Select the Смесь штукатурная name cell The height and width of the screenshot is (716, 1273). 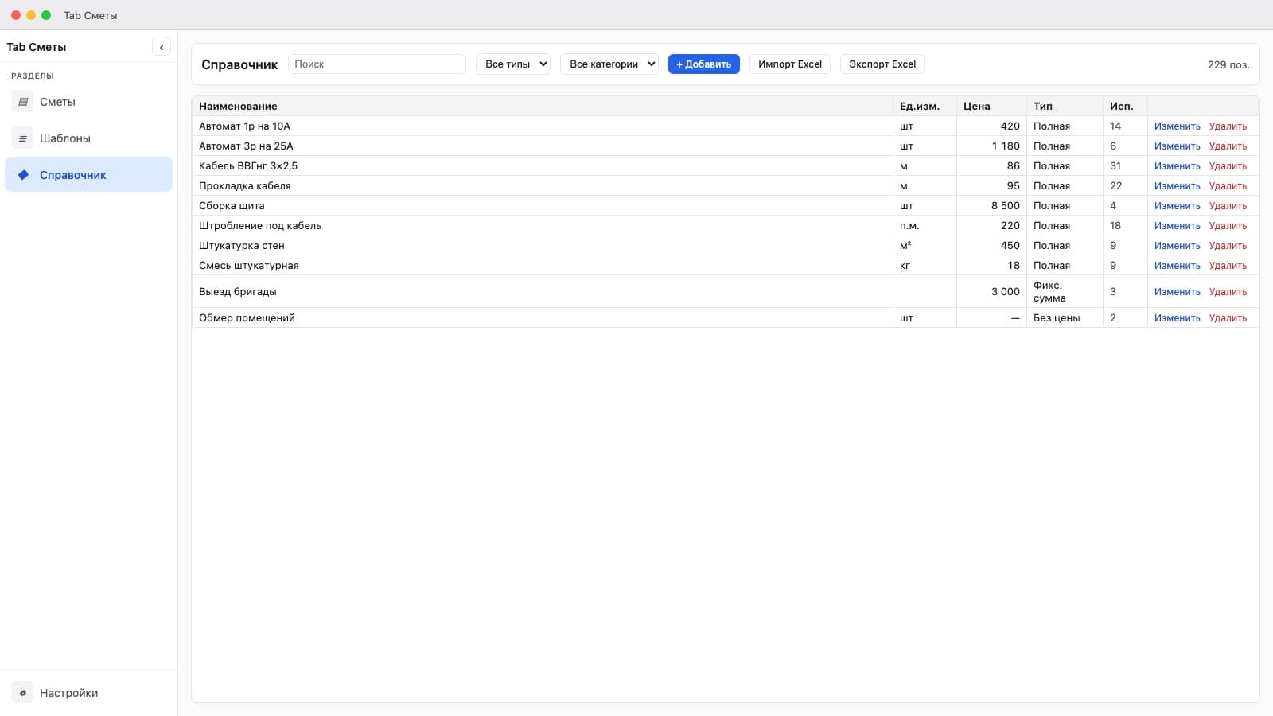coord(542,266)
